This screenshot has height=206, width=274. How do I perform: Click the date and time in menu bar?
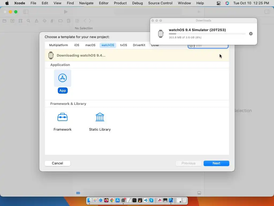coord(251,3)
